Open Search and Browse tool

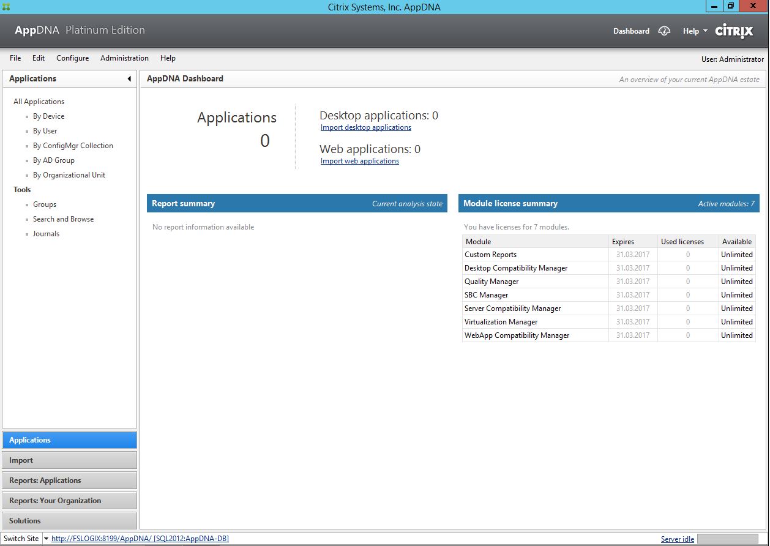click(x=63, y=219)
